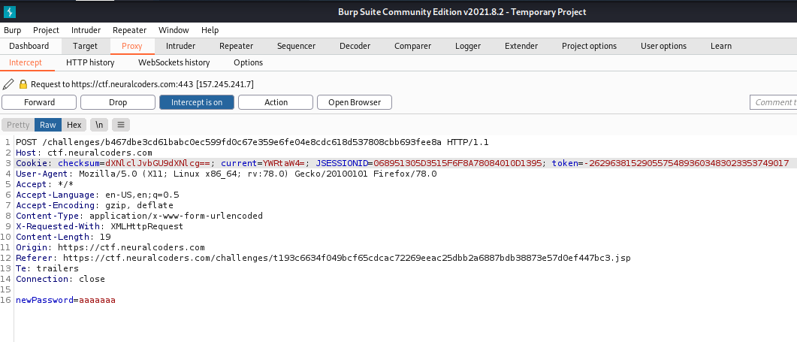Click the Comment input field
Image resolution: width=797 pixels, height=342 pixels.
[x=774, y=102]
